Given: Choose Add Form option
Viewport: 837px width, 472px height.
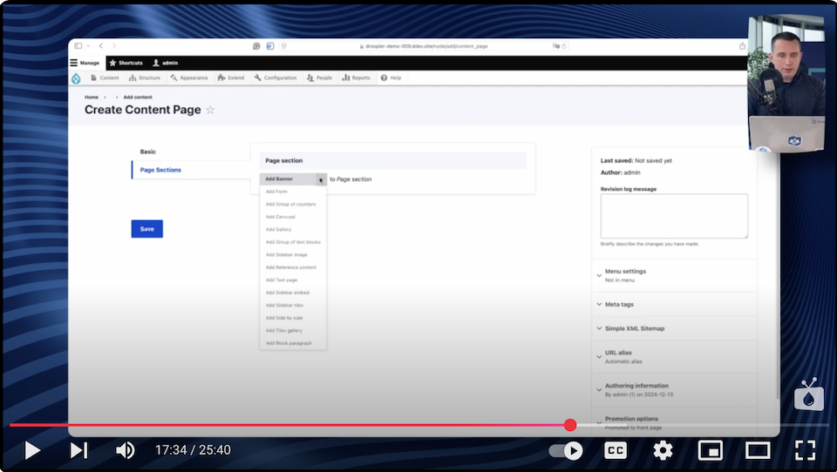Looking at the screenshot, I should [276, 192].
